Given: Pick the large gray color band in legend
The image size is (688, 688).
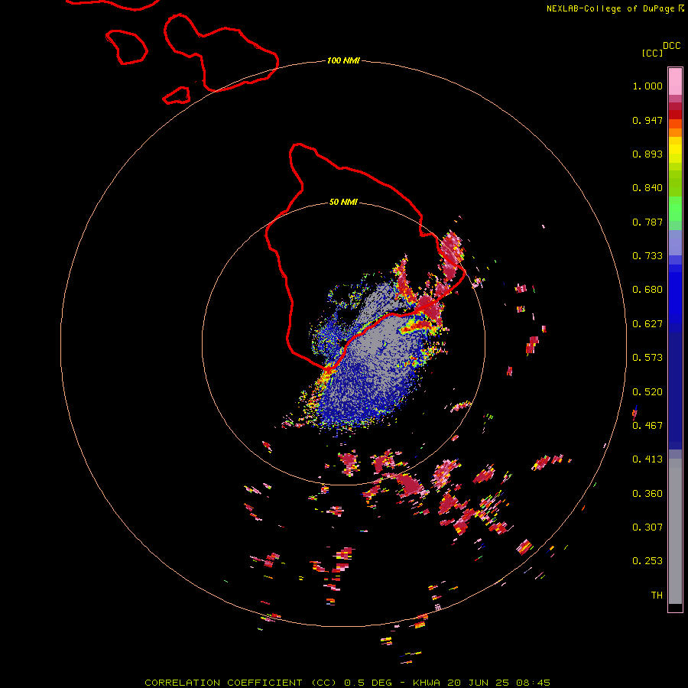Looking at the screenshot, I should (675, 531).
